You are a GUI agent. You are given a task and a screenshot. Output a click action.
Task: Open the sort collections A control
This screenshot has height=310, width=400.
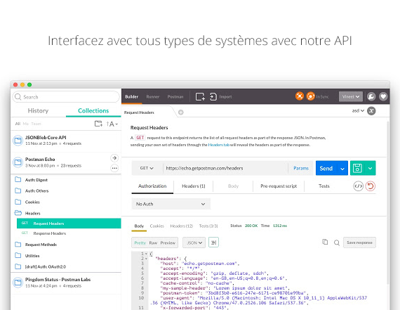point(112,124)
